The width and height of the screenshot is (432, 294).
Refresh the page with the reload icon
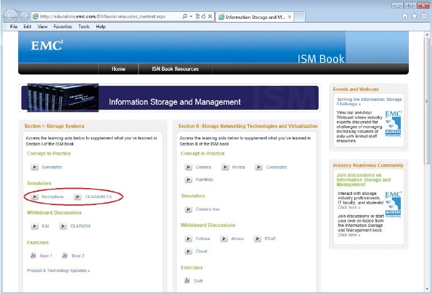[203, 16]
